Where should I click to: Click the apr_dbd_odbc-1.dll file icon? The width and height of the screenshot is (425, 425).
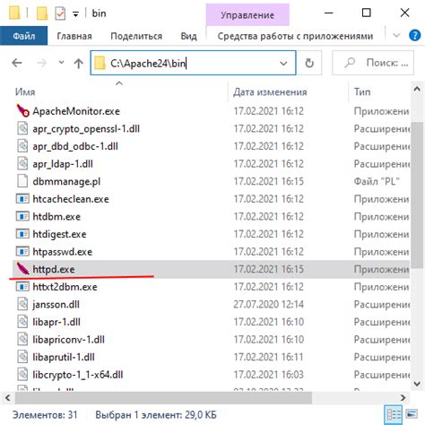point(22,146)
